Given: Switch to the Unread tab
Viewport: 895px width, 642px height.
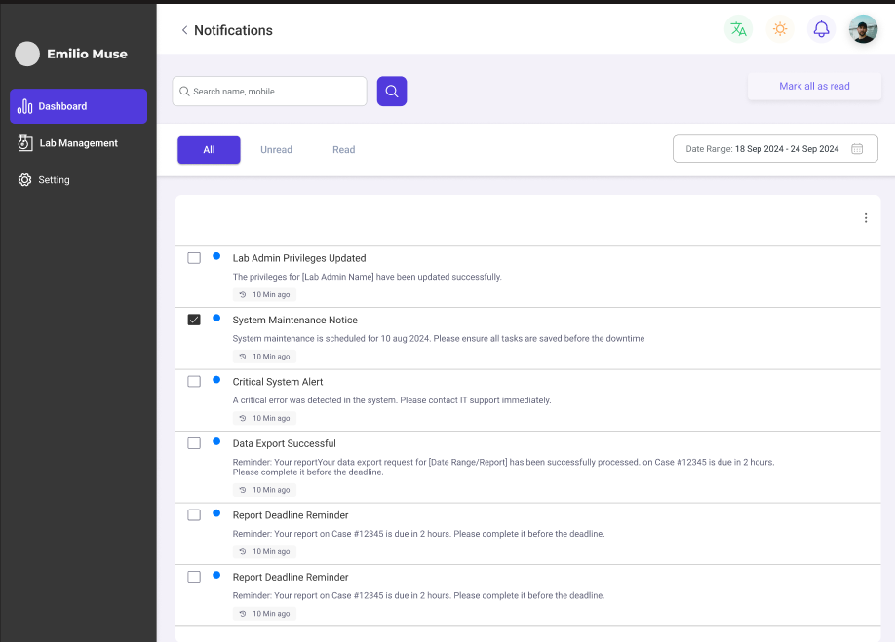Looking at the screenshot, I should (276, 150).
